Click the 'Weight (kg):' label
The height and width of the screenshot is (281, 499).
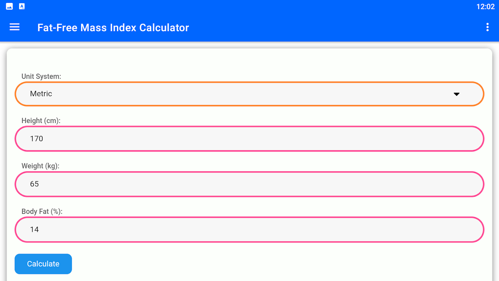tap(40, 166)
